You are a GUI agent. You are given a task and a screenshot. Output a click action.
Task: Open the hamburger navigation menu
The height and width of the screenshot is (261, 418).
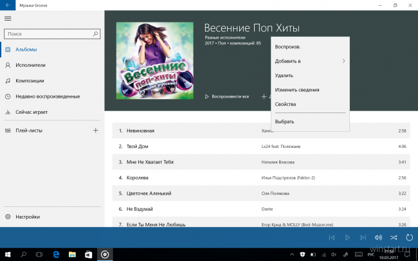point(8,19)
